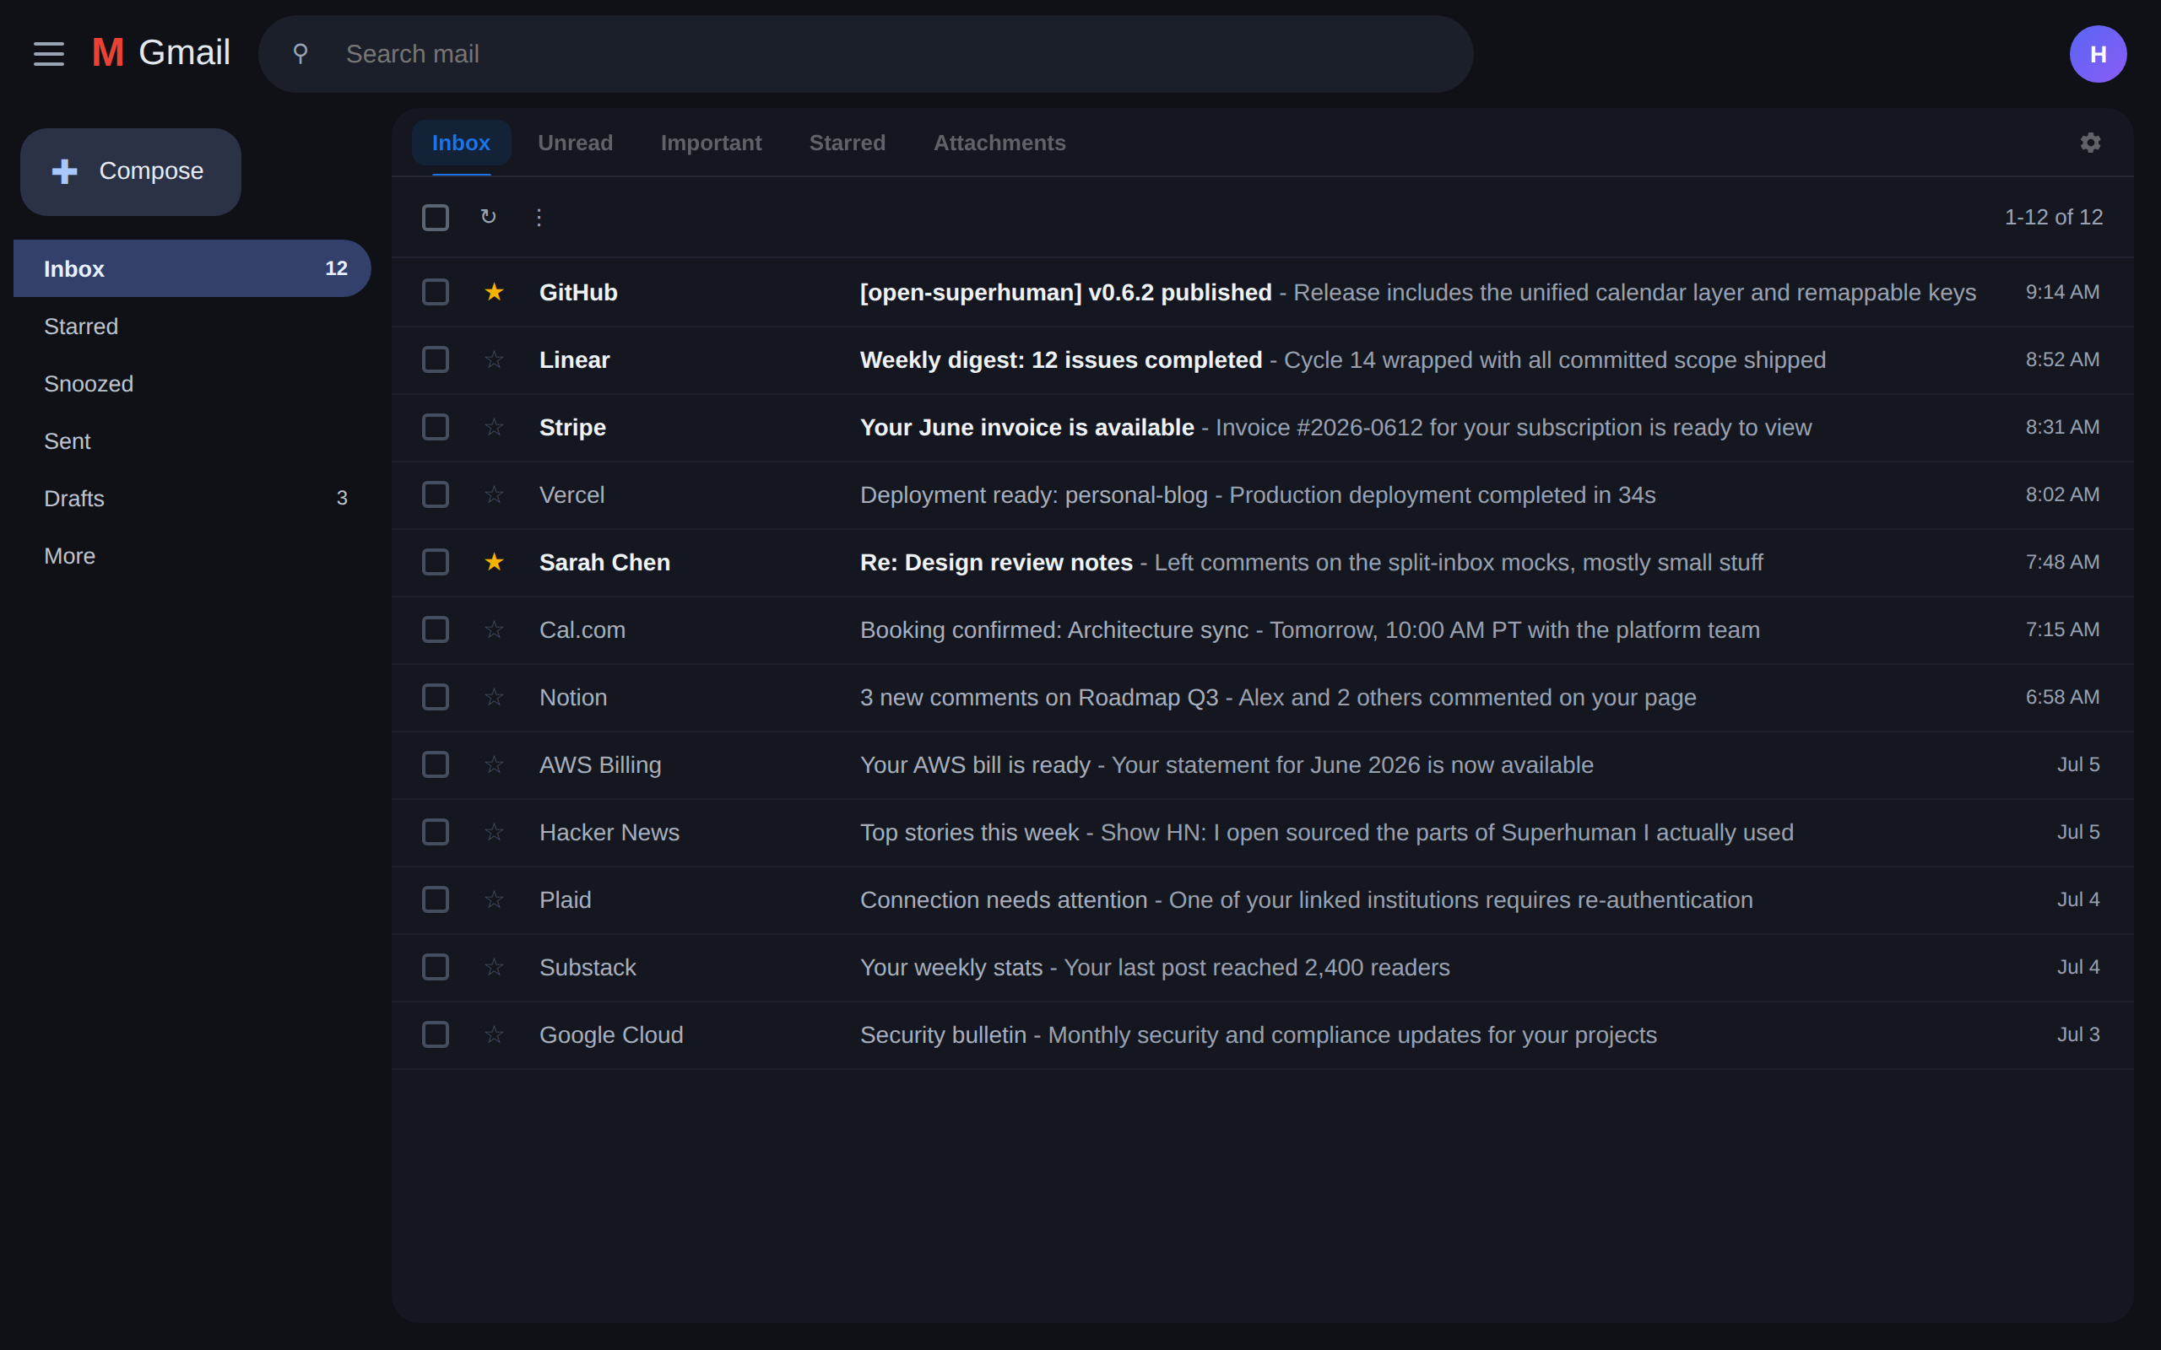Star the Substack email
The height and width of the screenshot is (1350, 2161).
tap(494, 967)
